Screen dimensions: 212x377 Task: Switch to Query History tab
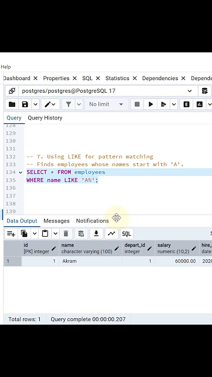pyautogui.click(x=45, y=118)
